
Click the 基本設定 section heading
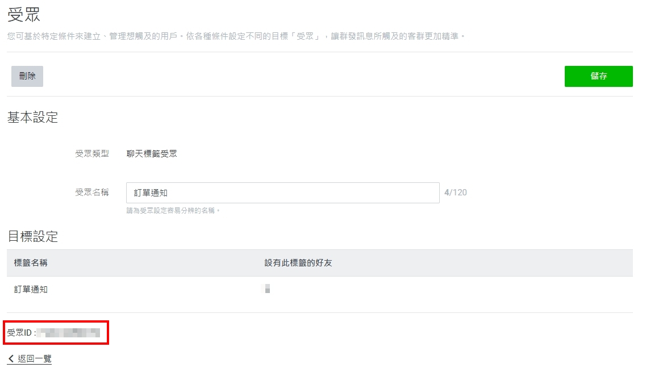click(32, 118)
